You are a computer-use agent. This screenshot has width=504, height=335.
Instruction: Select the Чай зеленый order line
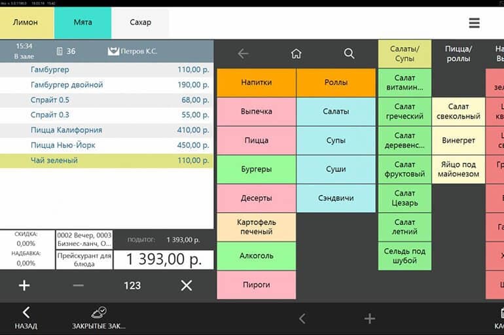[x=107, y=160]
